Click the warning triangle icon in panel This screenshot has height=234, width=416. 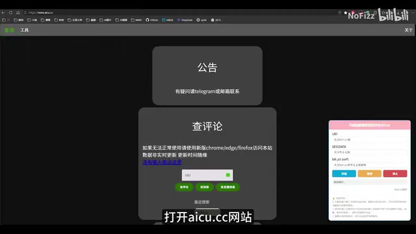coord(333,198)
